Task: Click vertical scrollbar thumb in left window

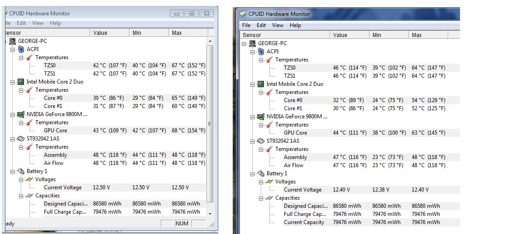Action: pyautogui.click(x=210, y=124)
